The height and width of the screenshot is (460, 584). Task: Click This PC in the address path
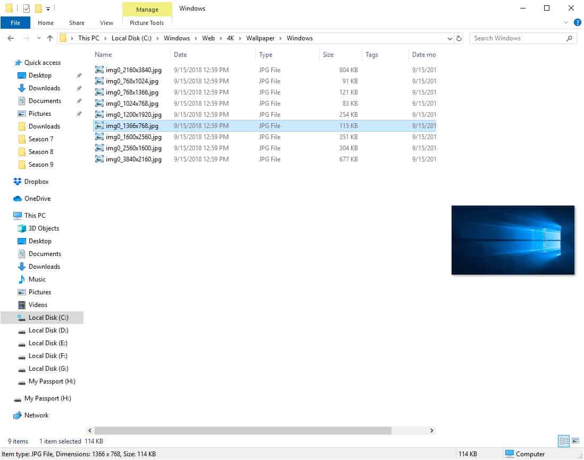coord(89,38)
